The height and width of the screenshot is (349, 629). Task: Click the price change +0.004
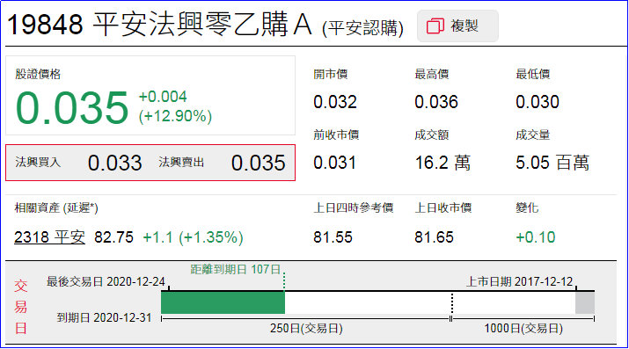coord(163,97)
